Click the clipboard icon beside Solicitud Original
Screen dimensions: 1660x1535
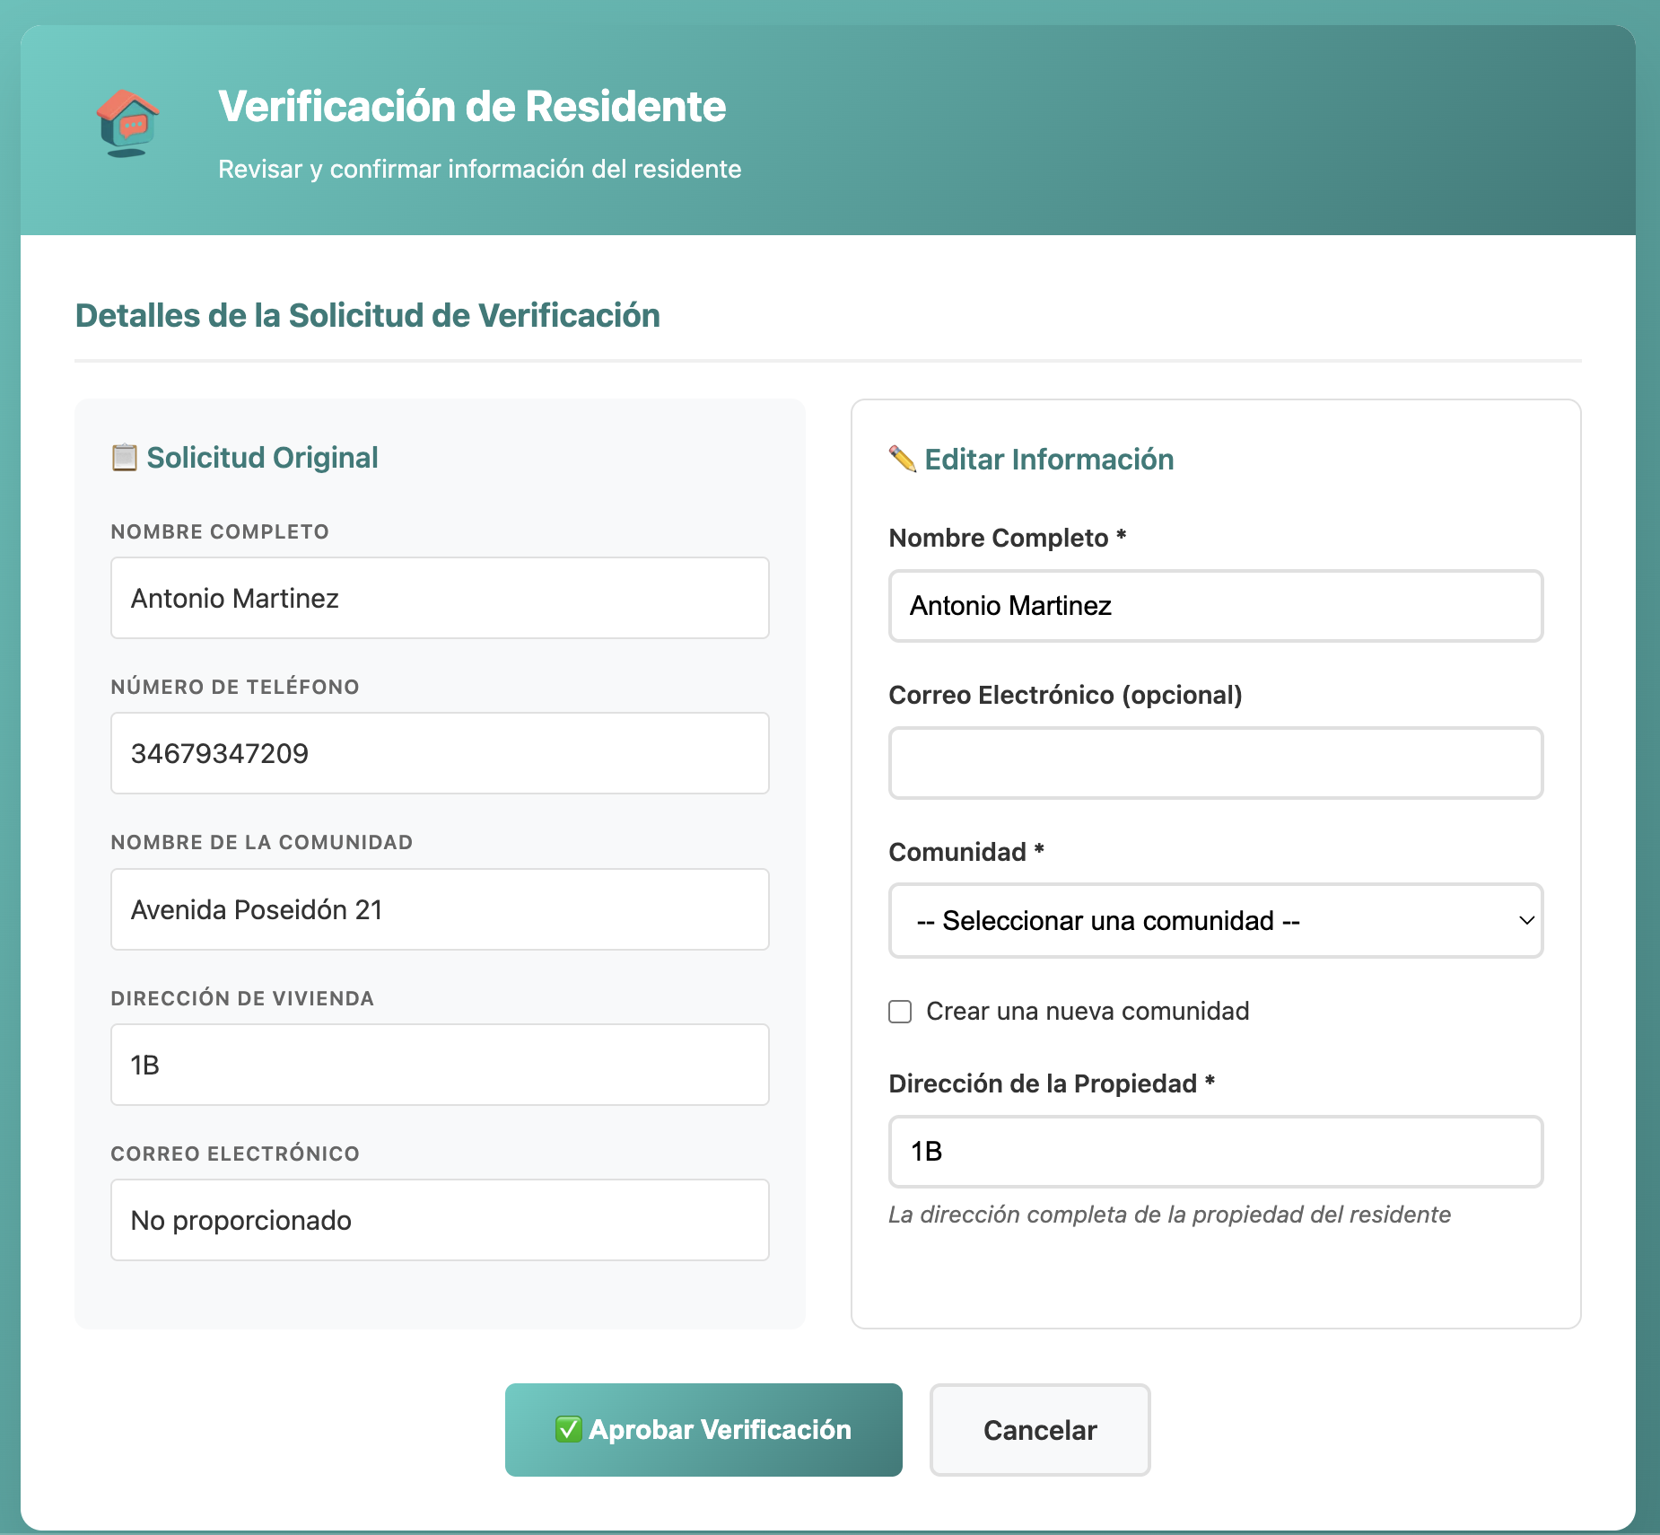(x=125, y=456)
